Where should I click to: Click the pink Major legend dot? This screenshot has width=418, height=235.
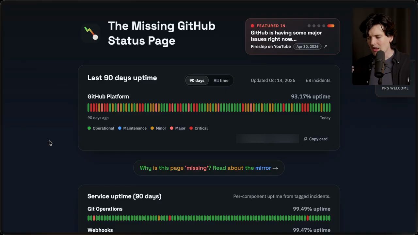point(172,128)
